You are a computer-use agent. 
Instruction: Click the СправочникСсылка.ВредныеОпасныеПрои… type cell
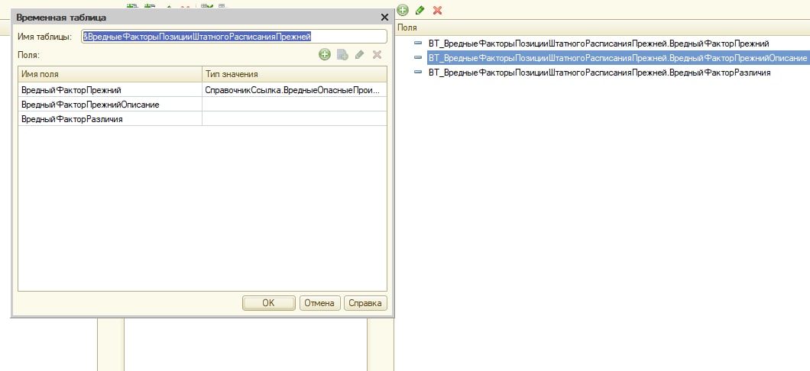point(294,90)
